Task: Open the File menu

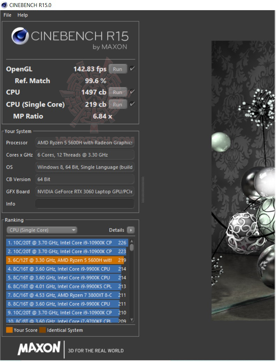Action: pyautogui.click(x=7, y=15)
